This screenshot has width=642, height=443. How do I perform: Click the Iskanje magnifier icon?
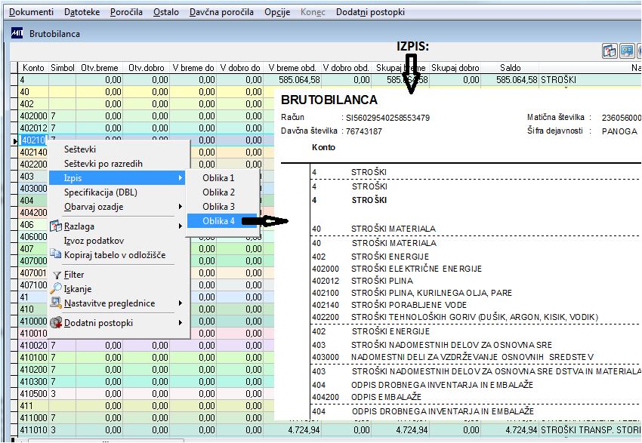[x=56, y=288]
